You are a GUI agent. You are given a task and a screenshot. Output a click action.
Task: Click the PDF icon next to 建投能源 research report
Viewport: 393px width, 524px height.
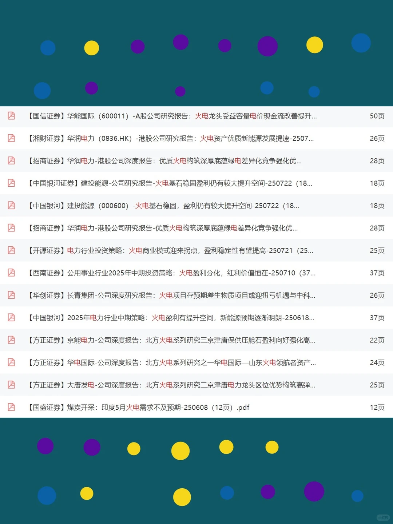click(11, 183)
